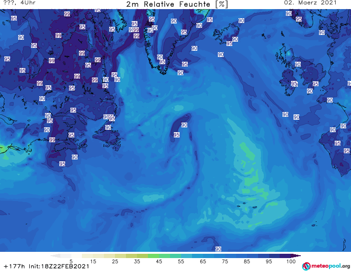Click the colorbar tick label 5

[x=71, y=261]
